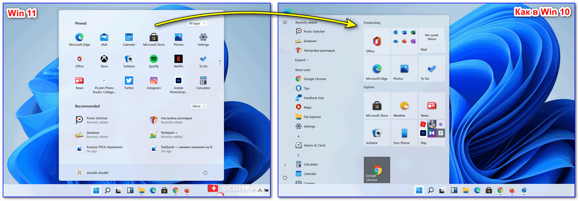This screenshot has width=579, height=201.
Task: Click Start button on Win 11 screenshot taskbar
Action: 96,190
